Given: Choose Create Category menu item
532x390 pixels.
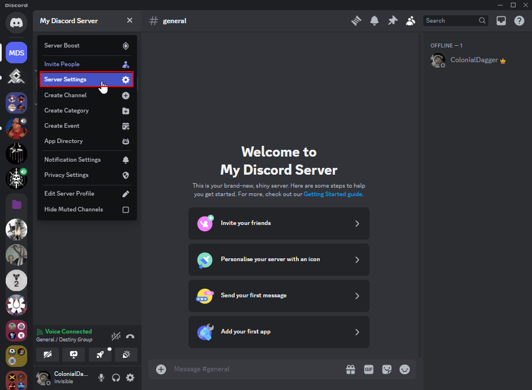Looking at the screenshot, I should click(x=87, y=110).
